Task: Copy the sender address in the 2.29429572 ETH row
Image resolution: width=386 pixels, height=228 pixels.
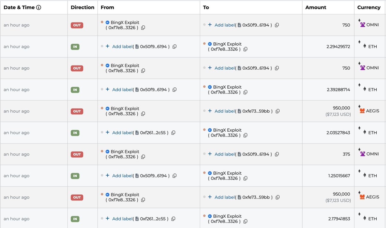Action: pos(174,47)
